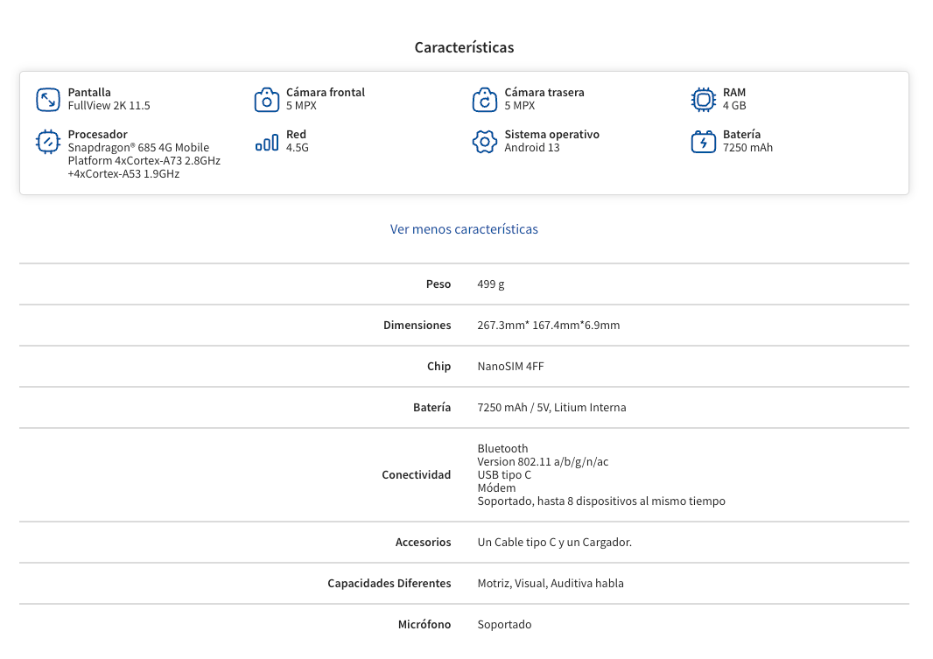This screenshot has height=659, width=933.
Task: Collapse with Ver menos características link
Action: coord(464,229)
